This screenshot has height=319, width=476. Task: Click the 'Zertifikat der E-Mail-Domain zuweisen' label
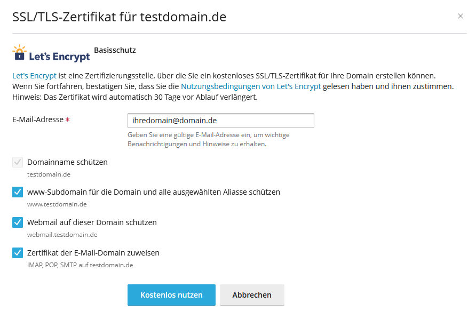point(93,253)
